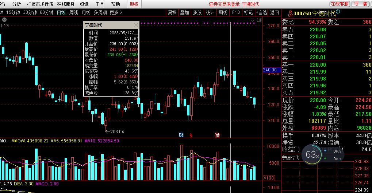Click the 统计 statistics toolbar button
This screenshot has width=372, height=193.
tap(210, 12)
